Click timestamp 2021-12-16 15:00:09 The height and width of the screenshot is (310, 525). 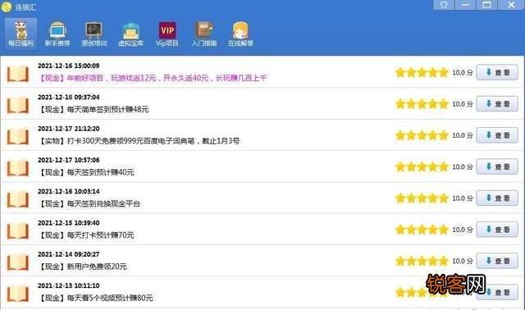(69, 66)
